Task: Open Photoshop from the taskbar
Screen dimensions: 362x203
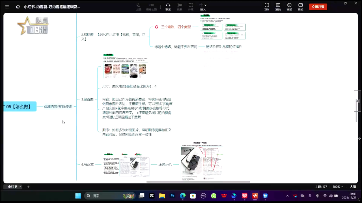Action: (172, 196)
